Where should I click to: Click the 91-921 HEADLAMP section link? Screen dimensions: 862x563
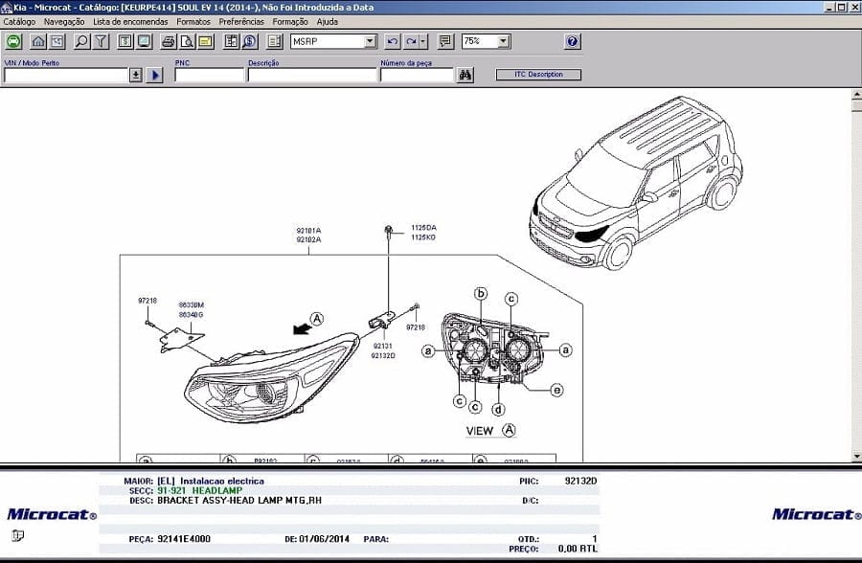[199, 490]
